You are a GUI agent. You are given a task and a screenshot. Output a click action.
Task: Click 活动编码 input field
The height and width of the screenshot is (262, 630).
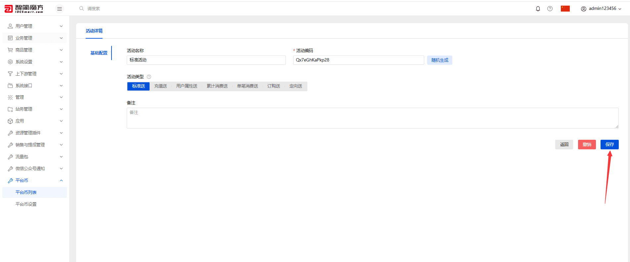358,60
